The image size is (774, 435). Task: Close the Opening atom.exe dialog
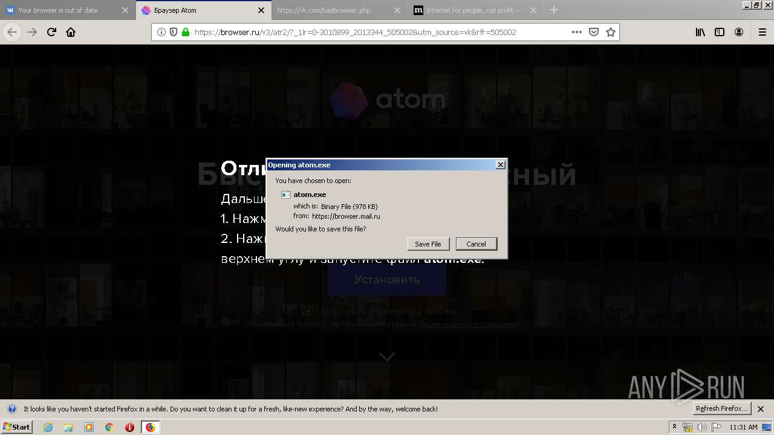501,165
